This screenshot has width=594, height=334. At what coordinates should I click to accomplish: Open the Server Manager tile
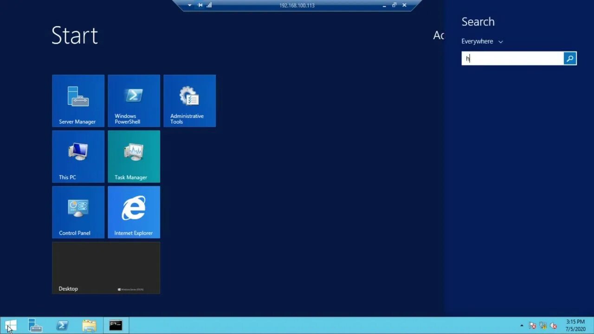click(78, 101)
